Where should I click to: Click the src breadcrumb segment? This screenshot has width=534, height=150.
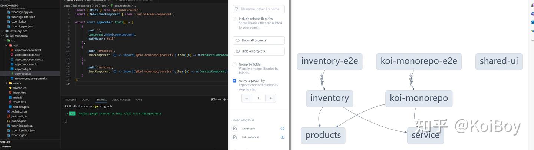pos(96,6)
